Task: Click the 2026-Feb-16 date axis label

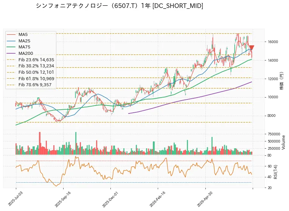Action: coord(158,199)
